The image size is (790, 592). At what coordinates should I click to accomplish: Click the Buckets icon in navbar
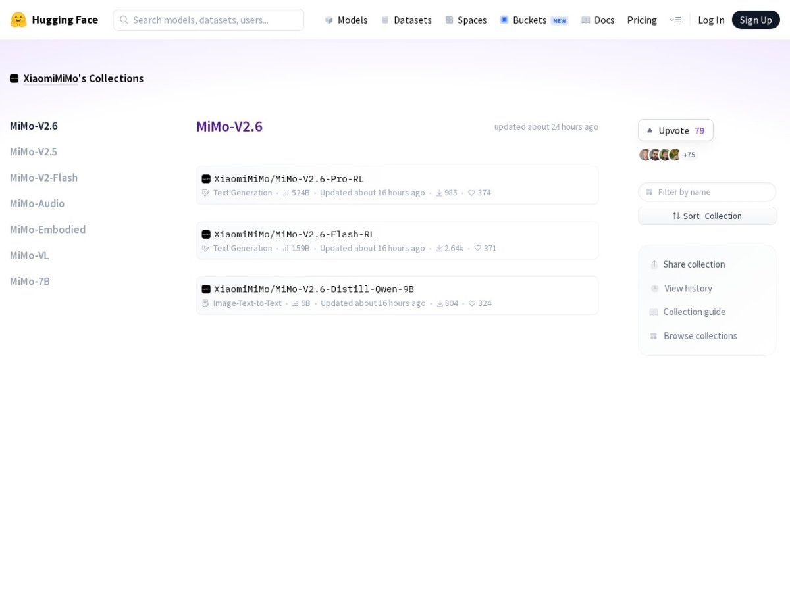(504, 20)
